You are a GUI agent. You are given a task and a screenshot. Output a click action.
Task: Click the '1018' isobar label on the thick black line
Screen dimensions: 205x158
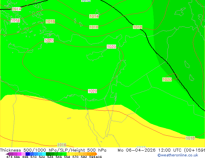[x=137, y=27]
